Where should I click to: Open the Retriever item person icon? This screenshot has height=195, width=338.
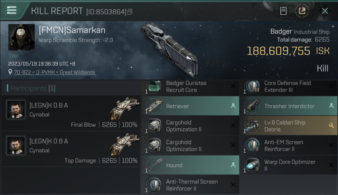click(x=233, y=106)
